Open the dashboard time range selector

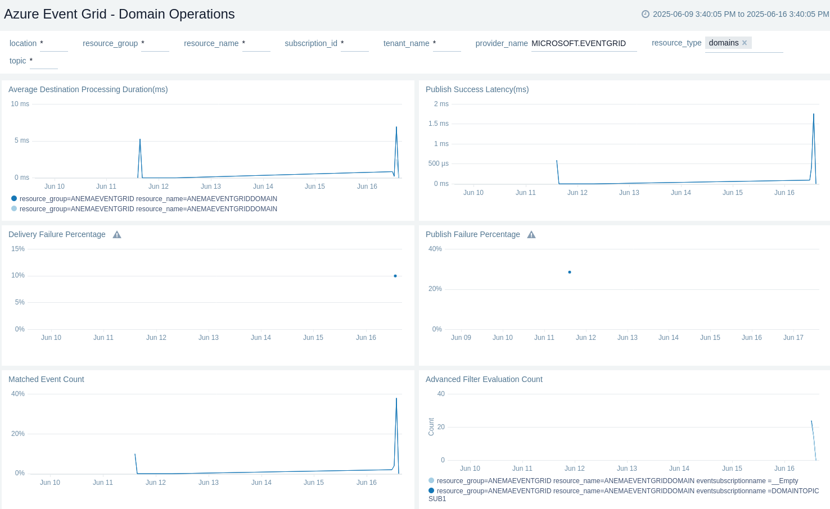pyautogui.click(x=736, y=14)
